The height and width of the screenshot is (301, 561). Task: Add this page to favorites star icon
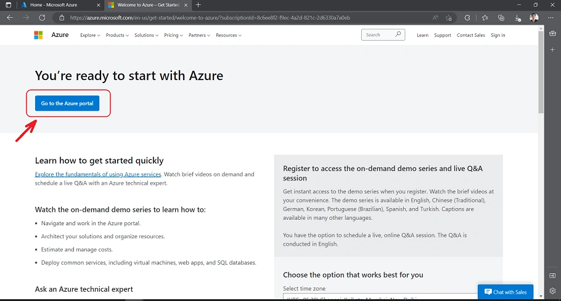pos(449,17)
